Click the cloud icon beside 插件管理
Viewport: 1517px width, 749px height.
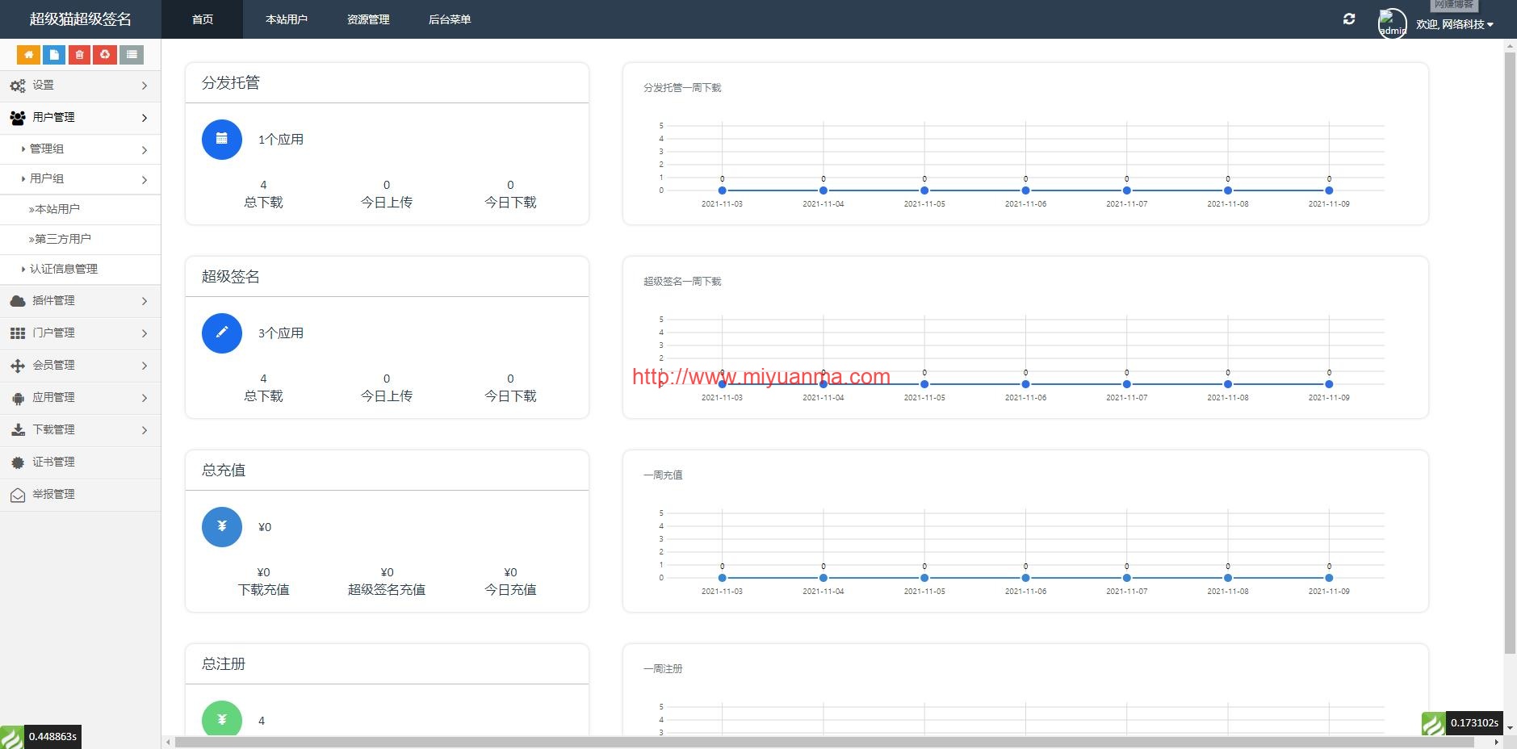(18, 301)
